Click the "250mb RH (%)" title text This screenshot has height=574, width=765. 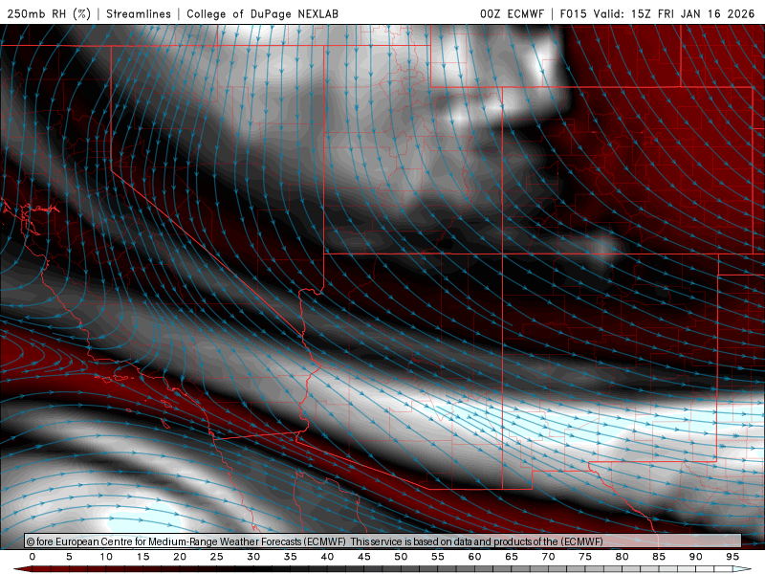(x=49, y=13)
